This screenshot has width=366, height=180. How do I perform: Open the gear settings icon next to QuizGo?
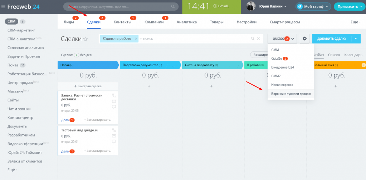(x=304, y=39)
